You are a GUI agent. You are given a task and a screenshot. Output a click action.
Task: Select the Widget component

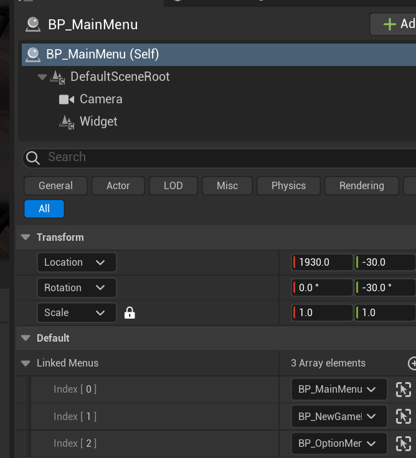point(98,121)
